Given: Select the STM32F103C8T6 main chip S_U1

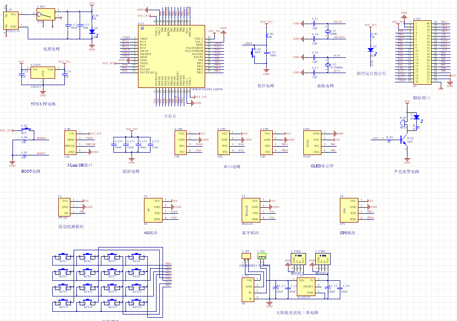Looking at the screenshot, I should tap(171, 56).
